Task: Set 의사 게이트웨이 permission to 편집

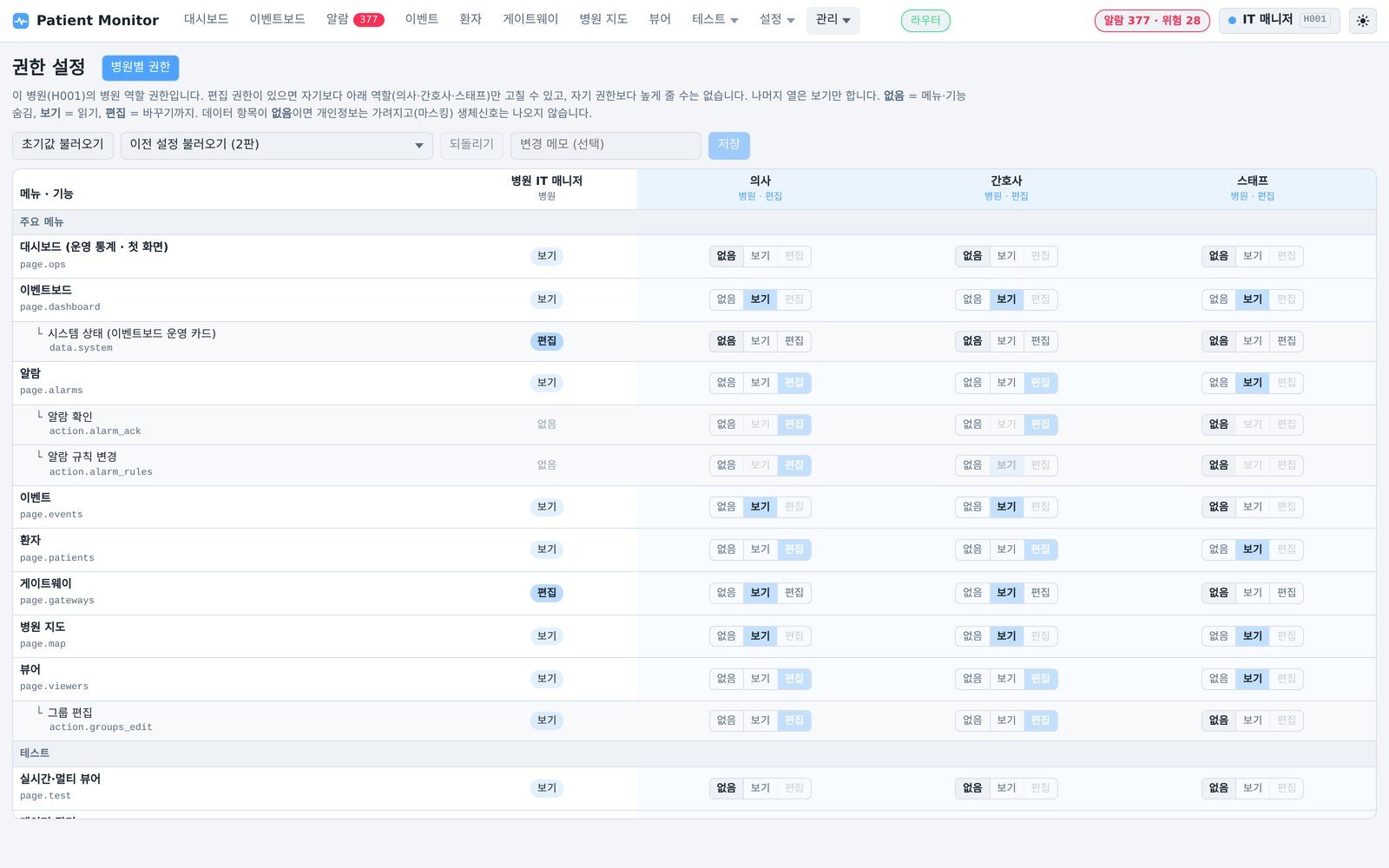Action: 794,593
